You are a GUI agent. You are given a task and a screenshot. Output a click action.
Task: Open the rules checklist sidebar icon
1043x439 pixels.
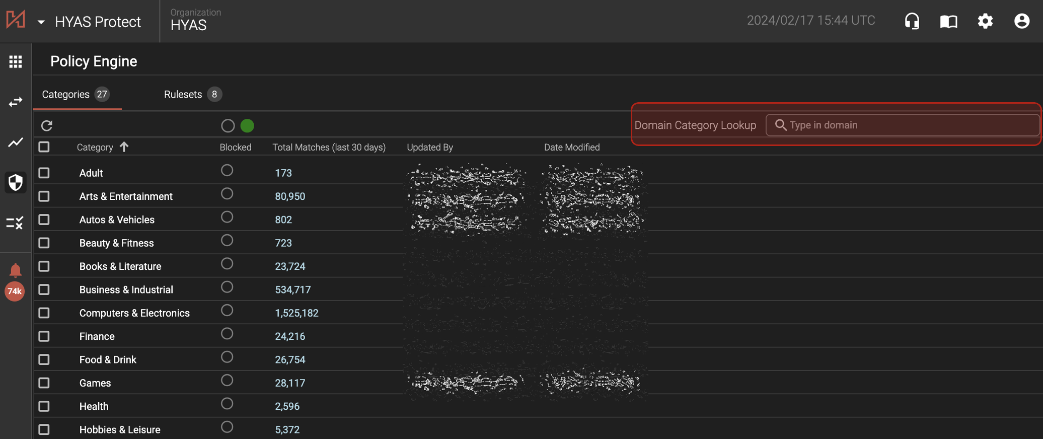point(16,223)
